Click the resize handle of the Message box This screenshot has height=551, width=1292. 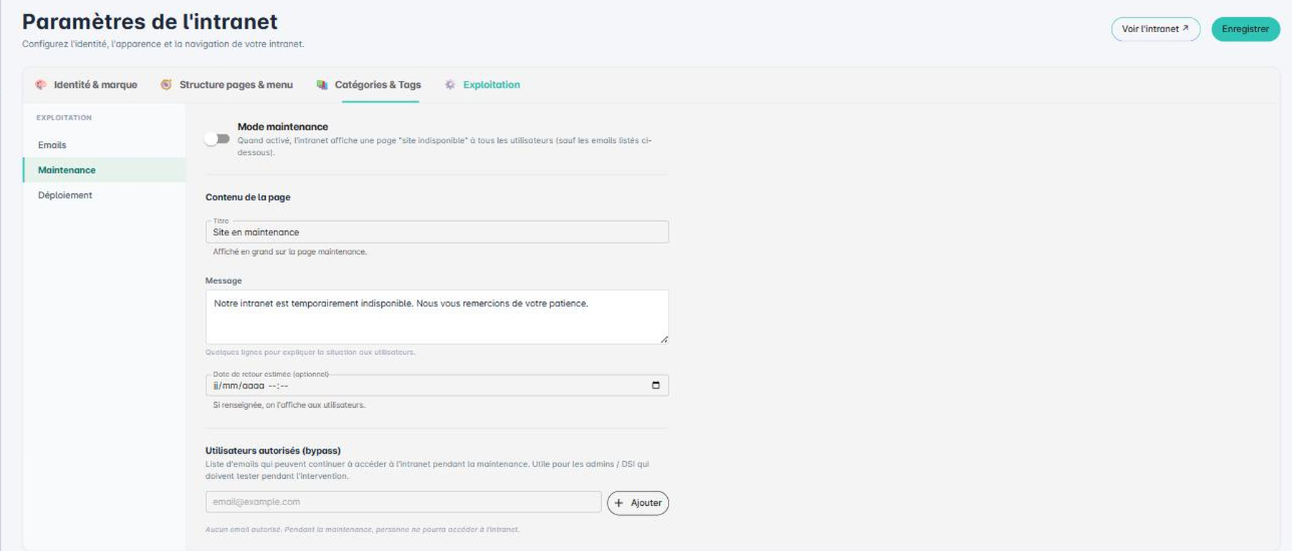pyautogui.click(x=664, y=339)
